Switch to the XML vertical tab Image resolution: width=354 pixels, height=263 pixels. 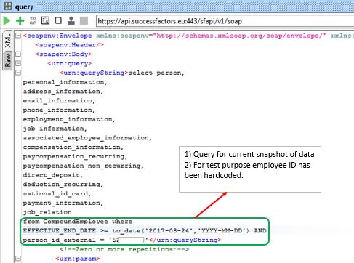[x=8, y=41]
